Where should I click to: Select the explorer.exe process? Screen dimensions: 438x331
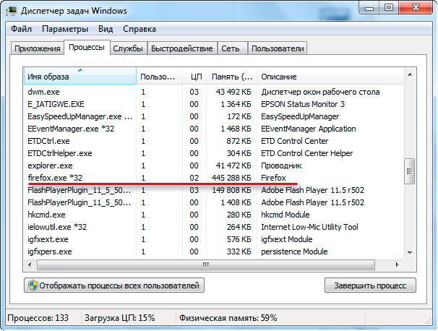point(214,165)
